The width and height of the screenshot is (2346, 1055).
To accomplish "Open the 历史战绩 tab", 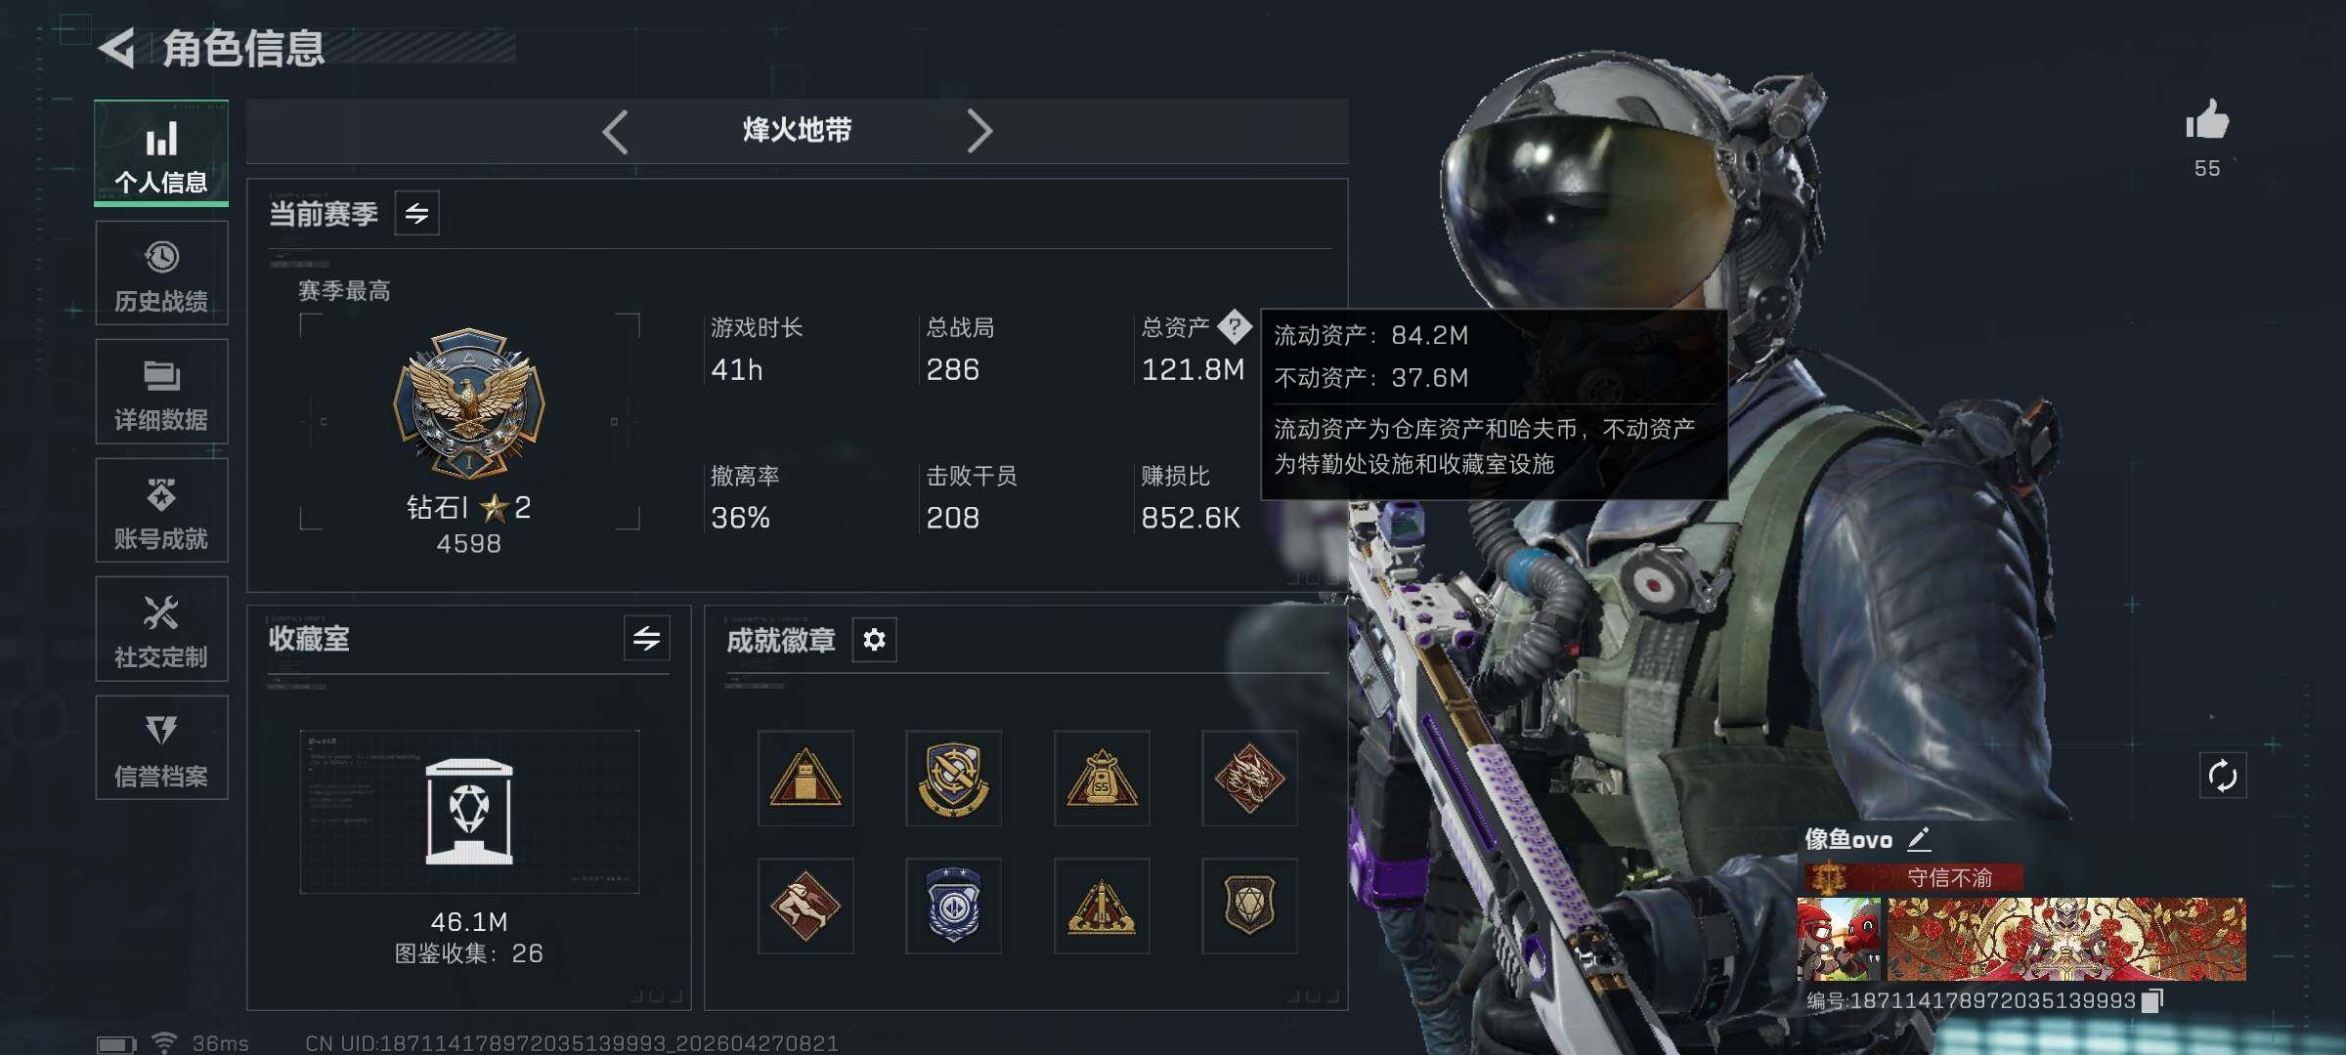I will tap(161, 274).
